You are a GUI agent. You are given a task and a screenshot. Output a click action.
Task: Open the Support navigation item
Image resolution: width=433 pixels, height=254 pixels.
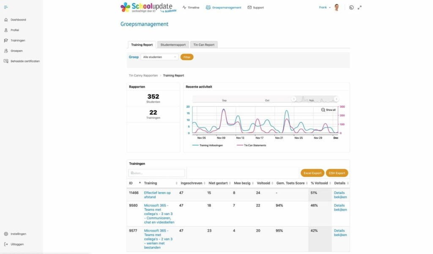(x=256, y=8)
